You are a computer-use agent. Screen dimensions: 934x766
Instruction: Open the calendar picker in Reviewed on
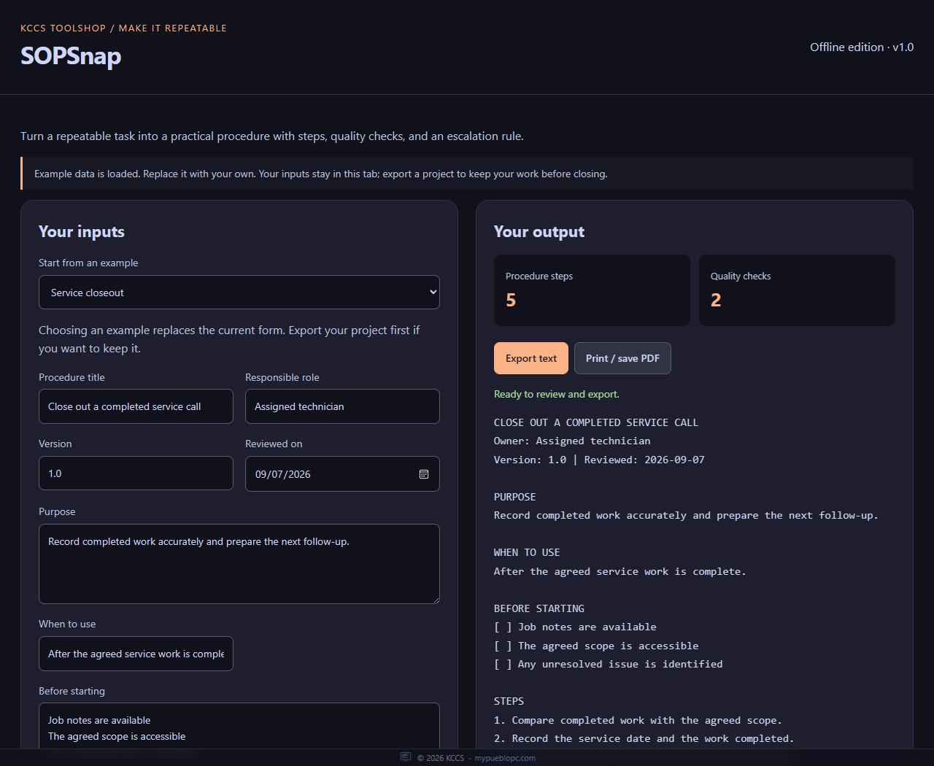tap(424, 474)
